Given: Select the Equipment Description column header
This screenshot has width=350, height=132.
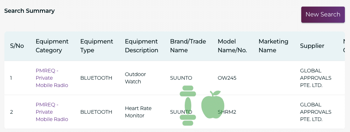Looking at the screenshot, I should 141,46.
